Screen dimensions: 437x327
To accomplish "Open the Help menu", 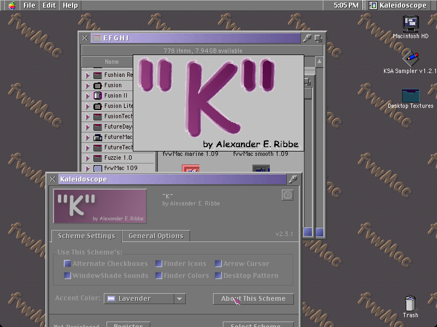I will [x=70, y=5].
